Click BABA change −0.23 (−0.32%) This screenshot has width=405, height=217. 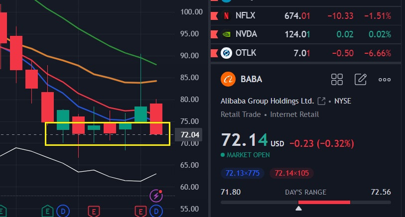tap(322, 143)
